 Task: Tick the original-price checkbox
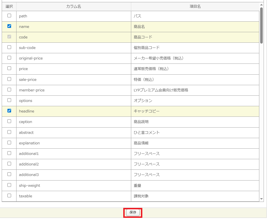[x=9, y=58]
